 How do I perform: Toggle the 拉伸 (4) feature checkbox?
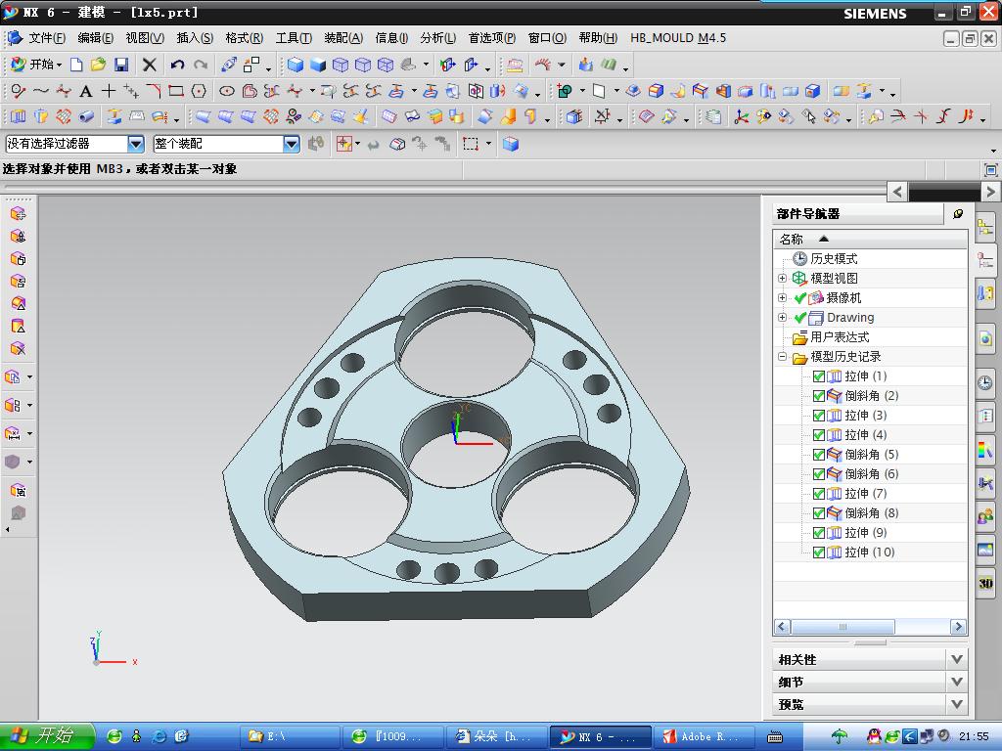[x=819, y=435]
